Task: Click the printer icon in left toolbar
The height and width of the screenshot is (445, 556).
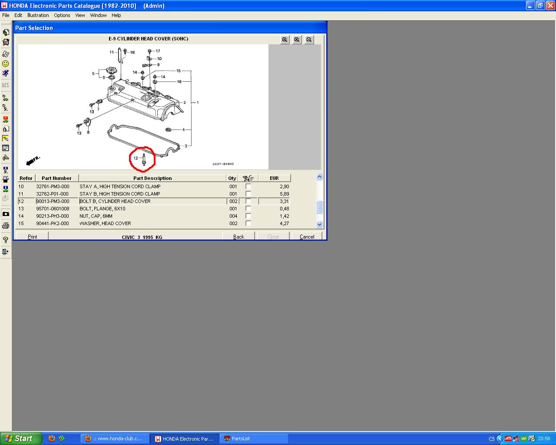Action: tap(6, 226)
